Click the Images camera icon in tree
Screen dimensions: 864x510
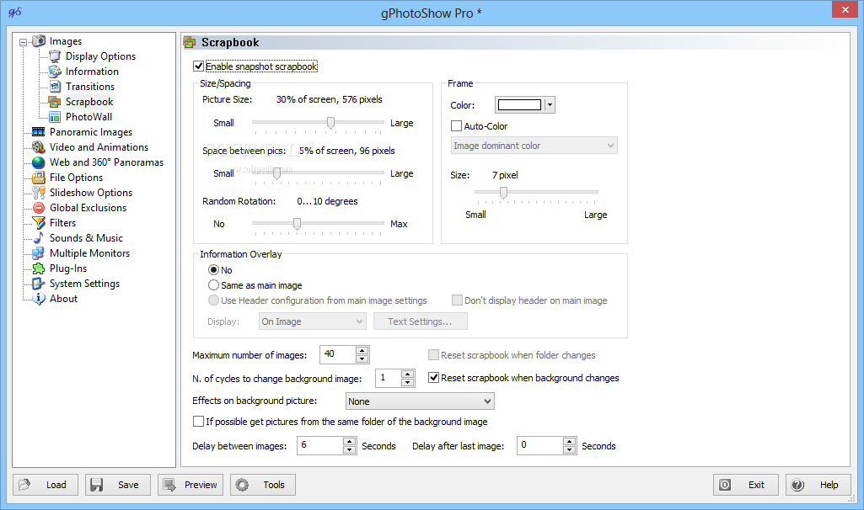[x=39, y=40]
